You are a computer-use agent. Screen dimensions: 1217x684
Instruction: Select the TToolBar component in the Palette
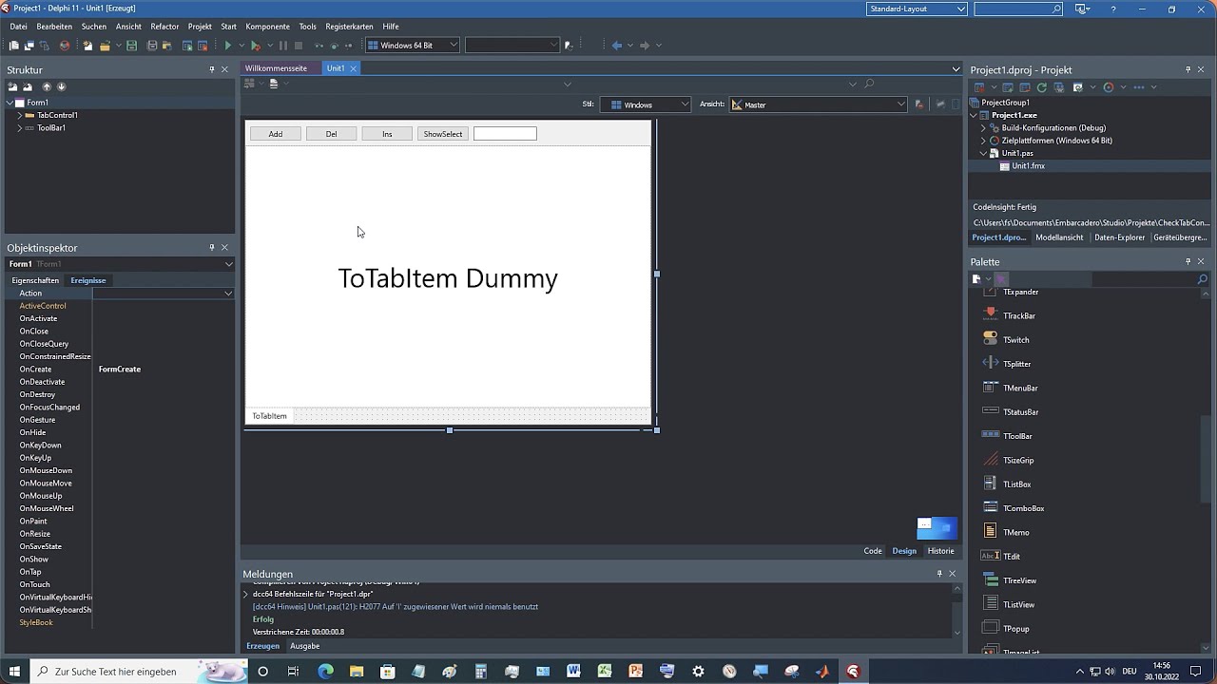(x=1017, y=436)
